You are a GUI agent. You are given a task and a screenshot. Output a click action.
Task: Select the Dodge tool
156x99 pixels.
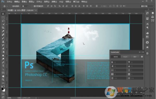[3, 59]
